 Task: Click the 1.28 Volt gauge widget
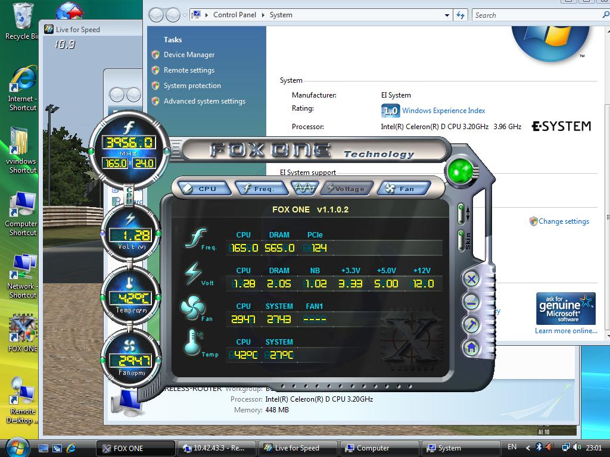click(x=130, y=234)
